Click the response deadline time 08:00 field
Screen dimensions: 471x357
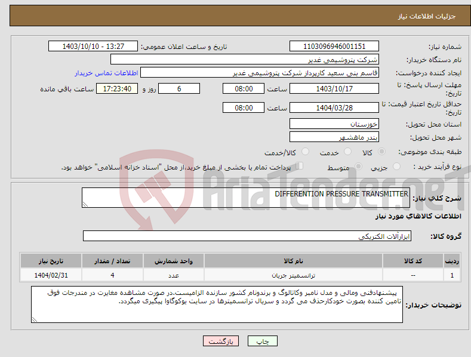[x=244, y=88]
